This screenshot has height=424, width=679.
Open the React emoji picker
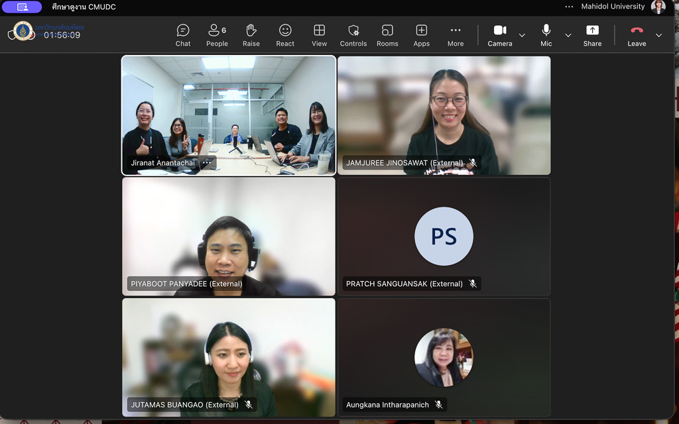pos(285,35)
